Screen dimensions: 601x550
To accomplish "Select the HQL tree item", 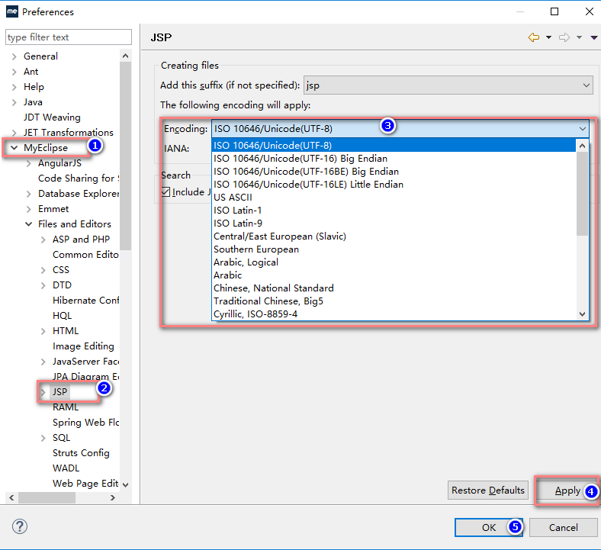I will point(62,316).
